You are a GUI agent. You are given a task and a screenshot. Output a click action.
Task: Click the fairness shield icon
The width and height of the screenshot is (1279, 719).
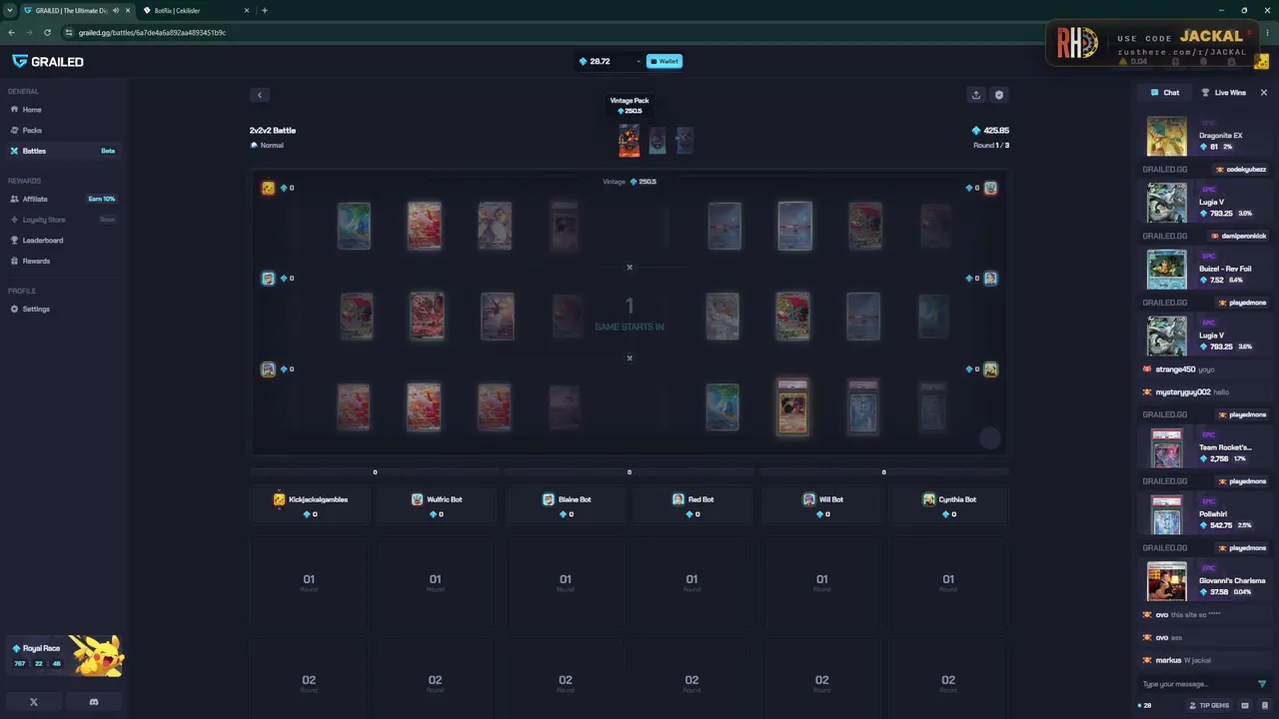point(999,95)
